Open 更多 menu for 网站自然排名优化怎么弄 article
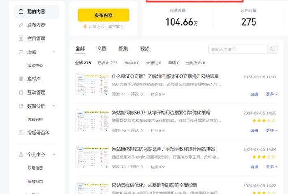 click(x=272, y=167)
